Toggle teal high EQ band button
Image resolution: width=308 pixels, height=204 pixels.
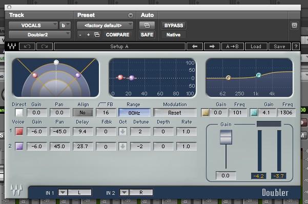tap(254, 113)
